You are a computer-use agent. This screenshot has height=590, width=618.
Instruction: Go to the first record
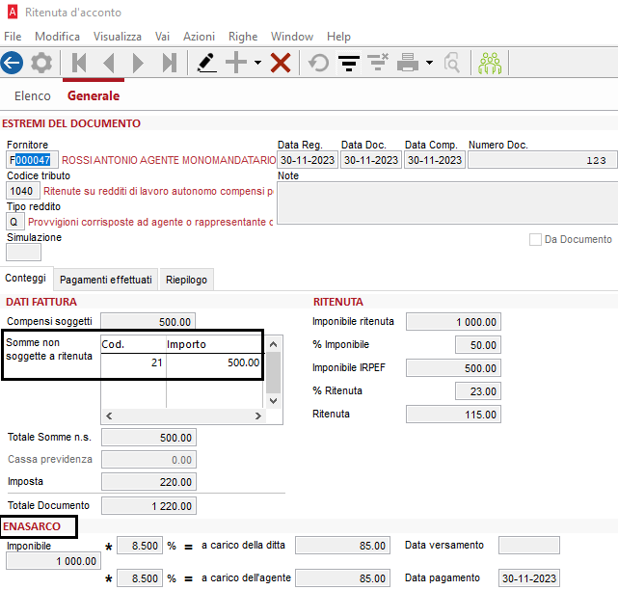pos(79,63)
